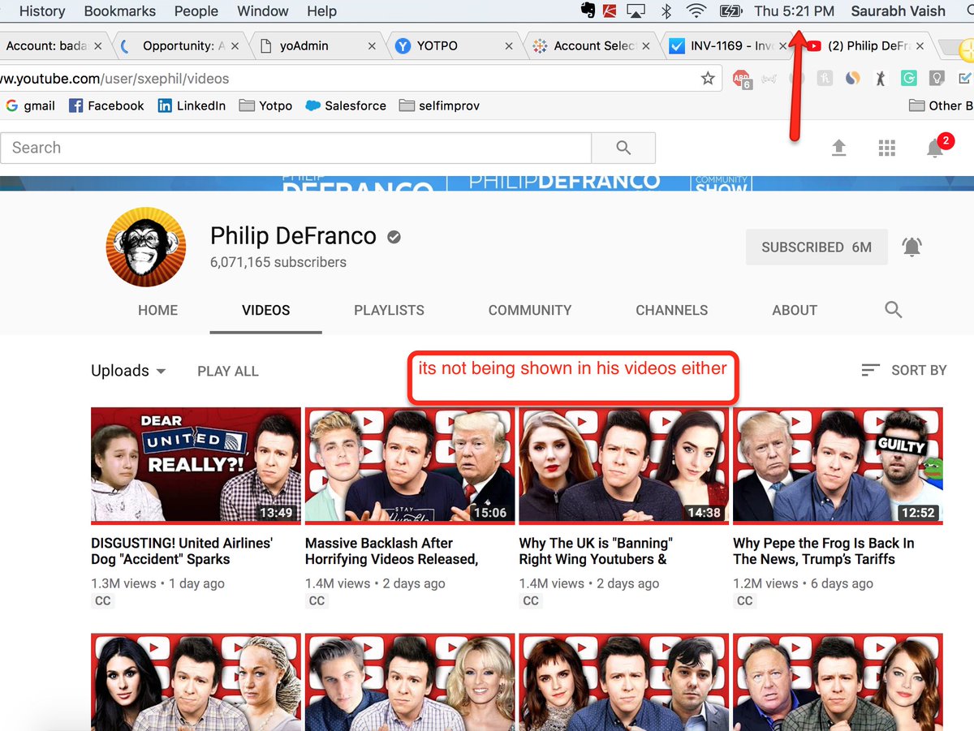Open the notifications bell with 2 badge

(x=936, y=148)
